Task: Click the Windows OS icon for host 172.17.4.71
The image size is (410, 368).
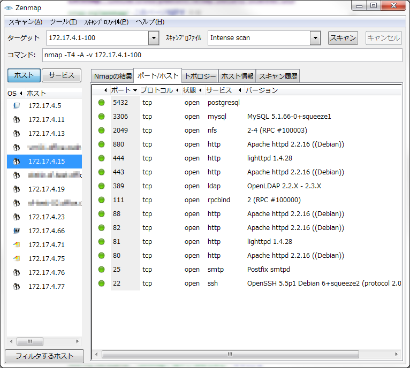Action: pos(17,244)
